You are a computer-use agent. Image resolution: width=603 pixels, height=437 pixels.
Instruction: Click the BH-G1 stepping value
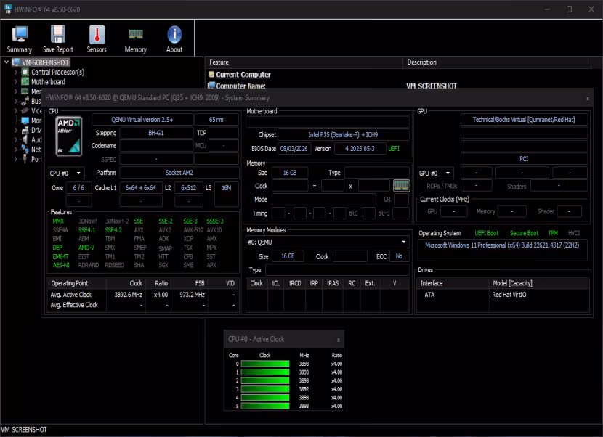point(156,133)
